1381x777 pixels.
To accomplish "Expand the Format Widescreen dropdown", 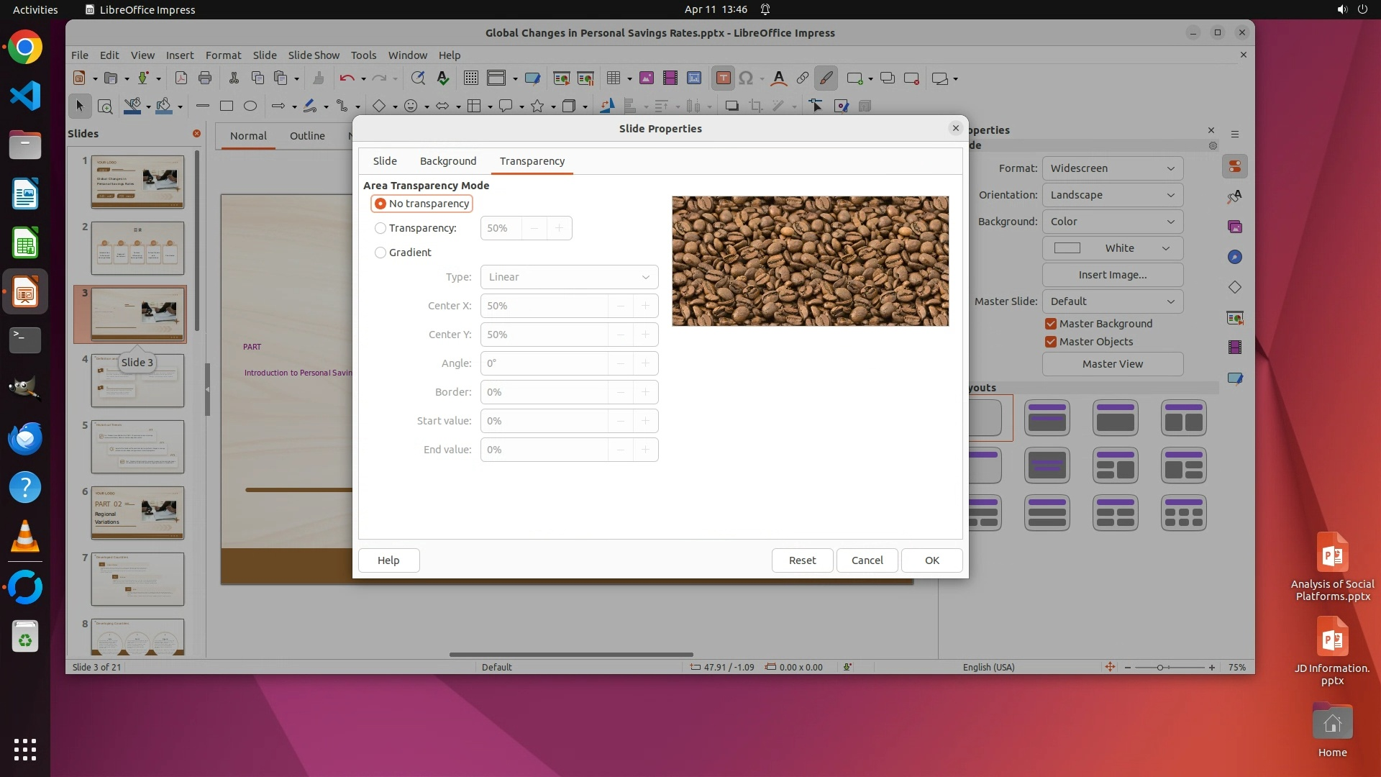I will (1112, 168).
